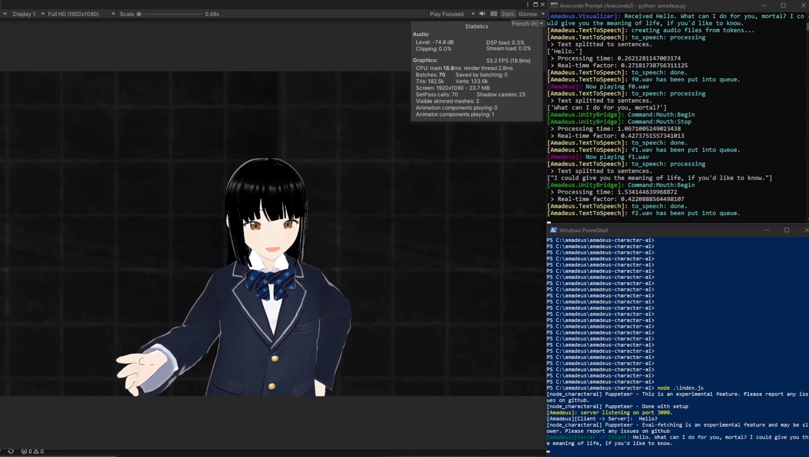Click the '53.2 FPS (18.8ms)' readout
Viewport: 809px width, 457px height.
[508, 61]
